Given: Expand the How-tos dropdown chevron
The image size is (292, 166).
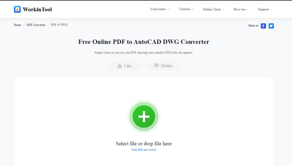Looking at the screenshot, I should coord(248,9).
